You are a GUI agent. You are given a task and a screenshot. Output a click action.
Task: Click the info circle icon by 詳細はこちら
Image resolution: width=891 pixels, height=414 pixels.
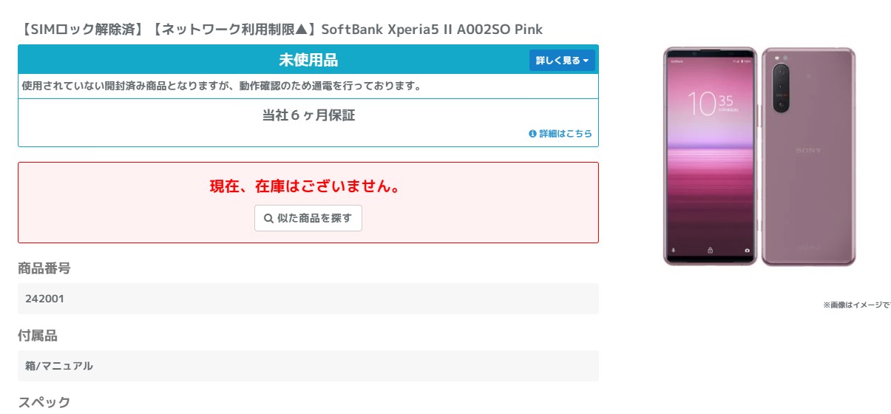(x=532, y=134)
